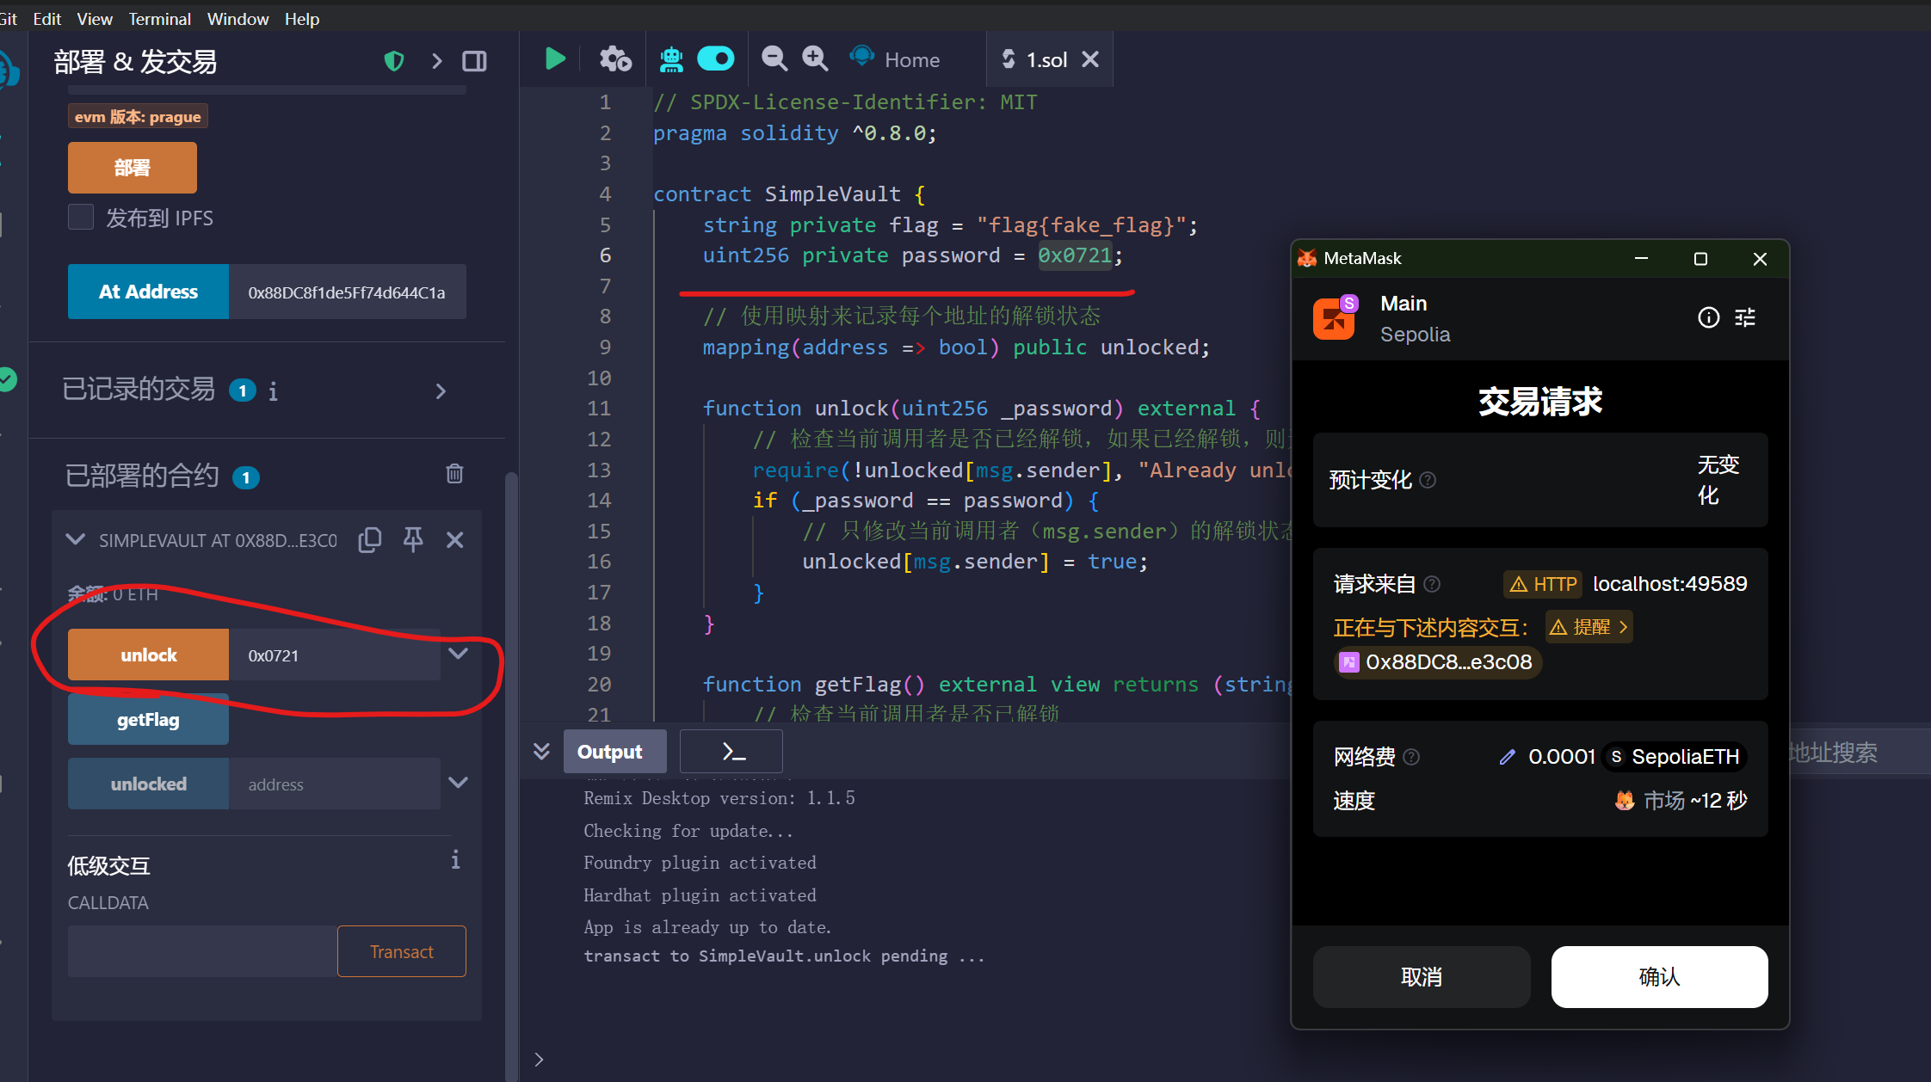Click the green Run script play icon
Image resolution: width=1931 pixels, height=1082 pixels.
[x=555, y=59]
